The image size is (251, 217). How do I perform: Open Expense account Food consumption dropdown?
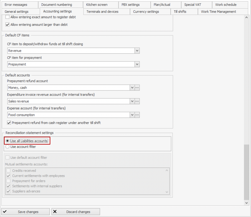pyautogui.click(x=132, y=115)
